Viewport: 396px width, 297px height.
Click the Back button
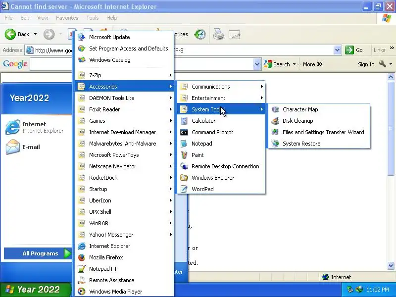point(17,34)
